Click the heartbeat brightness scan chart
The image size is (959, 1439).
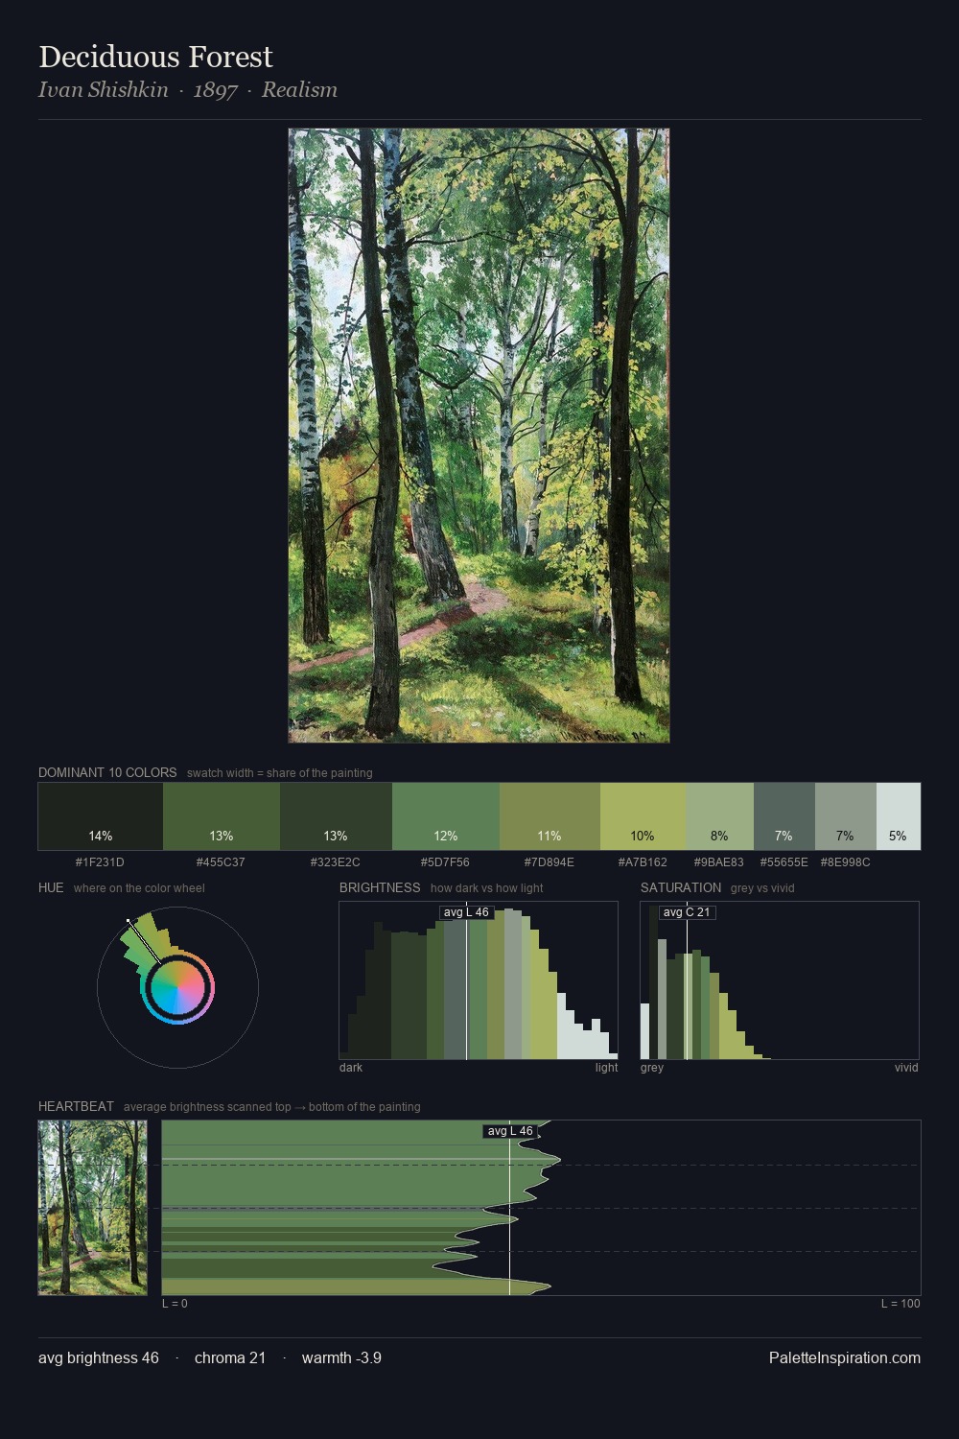click(541, 1208)
